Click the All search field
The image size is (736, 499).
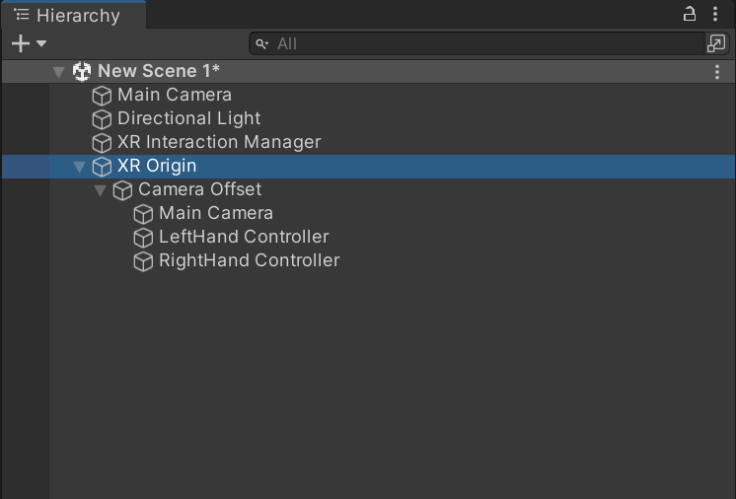[x=477, y=43]
